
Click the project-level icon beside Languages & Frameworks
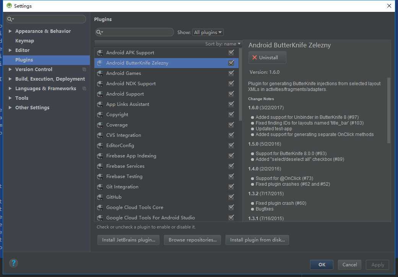pos(84,89)
